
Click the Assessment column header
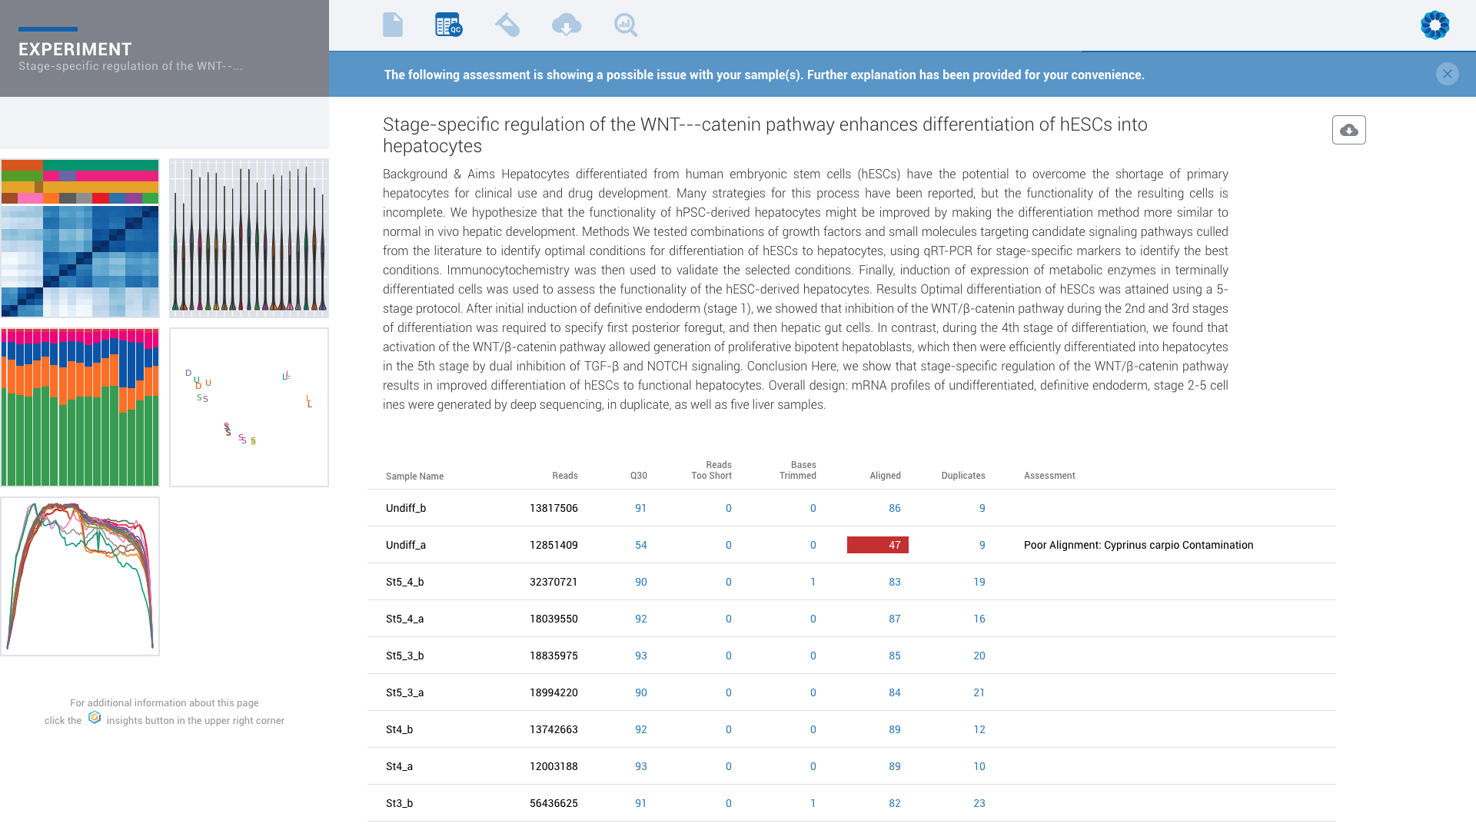pos(1049,476)
